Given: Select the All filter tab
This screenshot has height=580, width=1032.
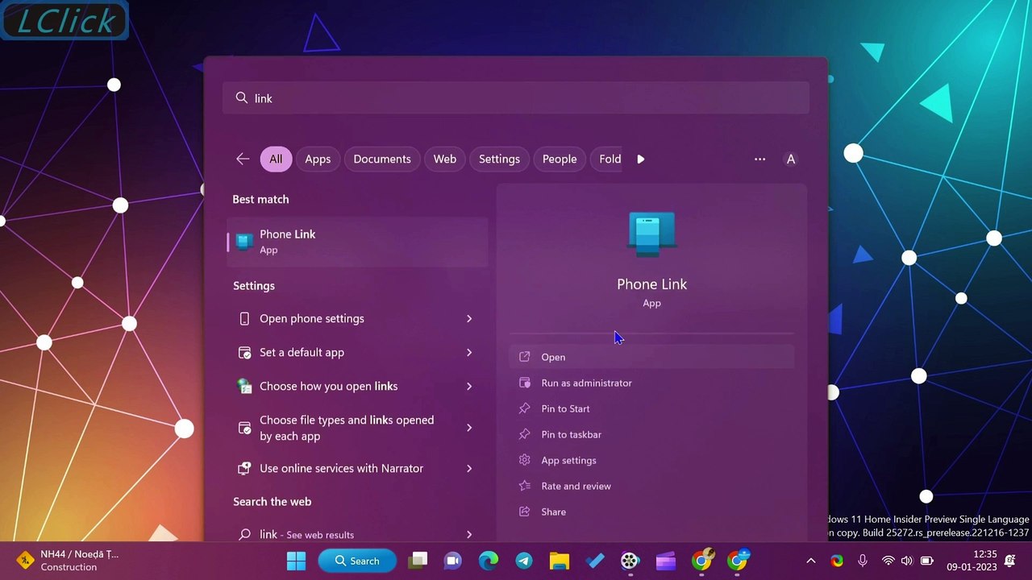Looking at the screenshot, I should coord(276,159).
